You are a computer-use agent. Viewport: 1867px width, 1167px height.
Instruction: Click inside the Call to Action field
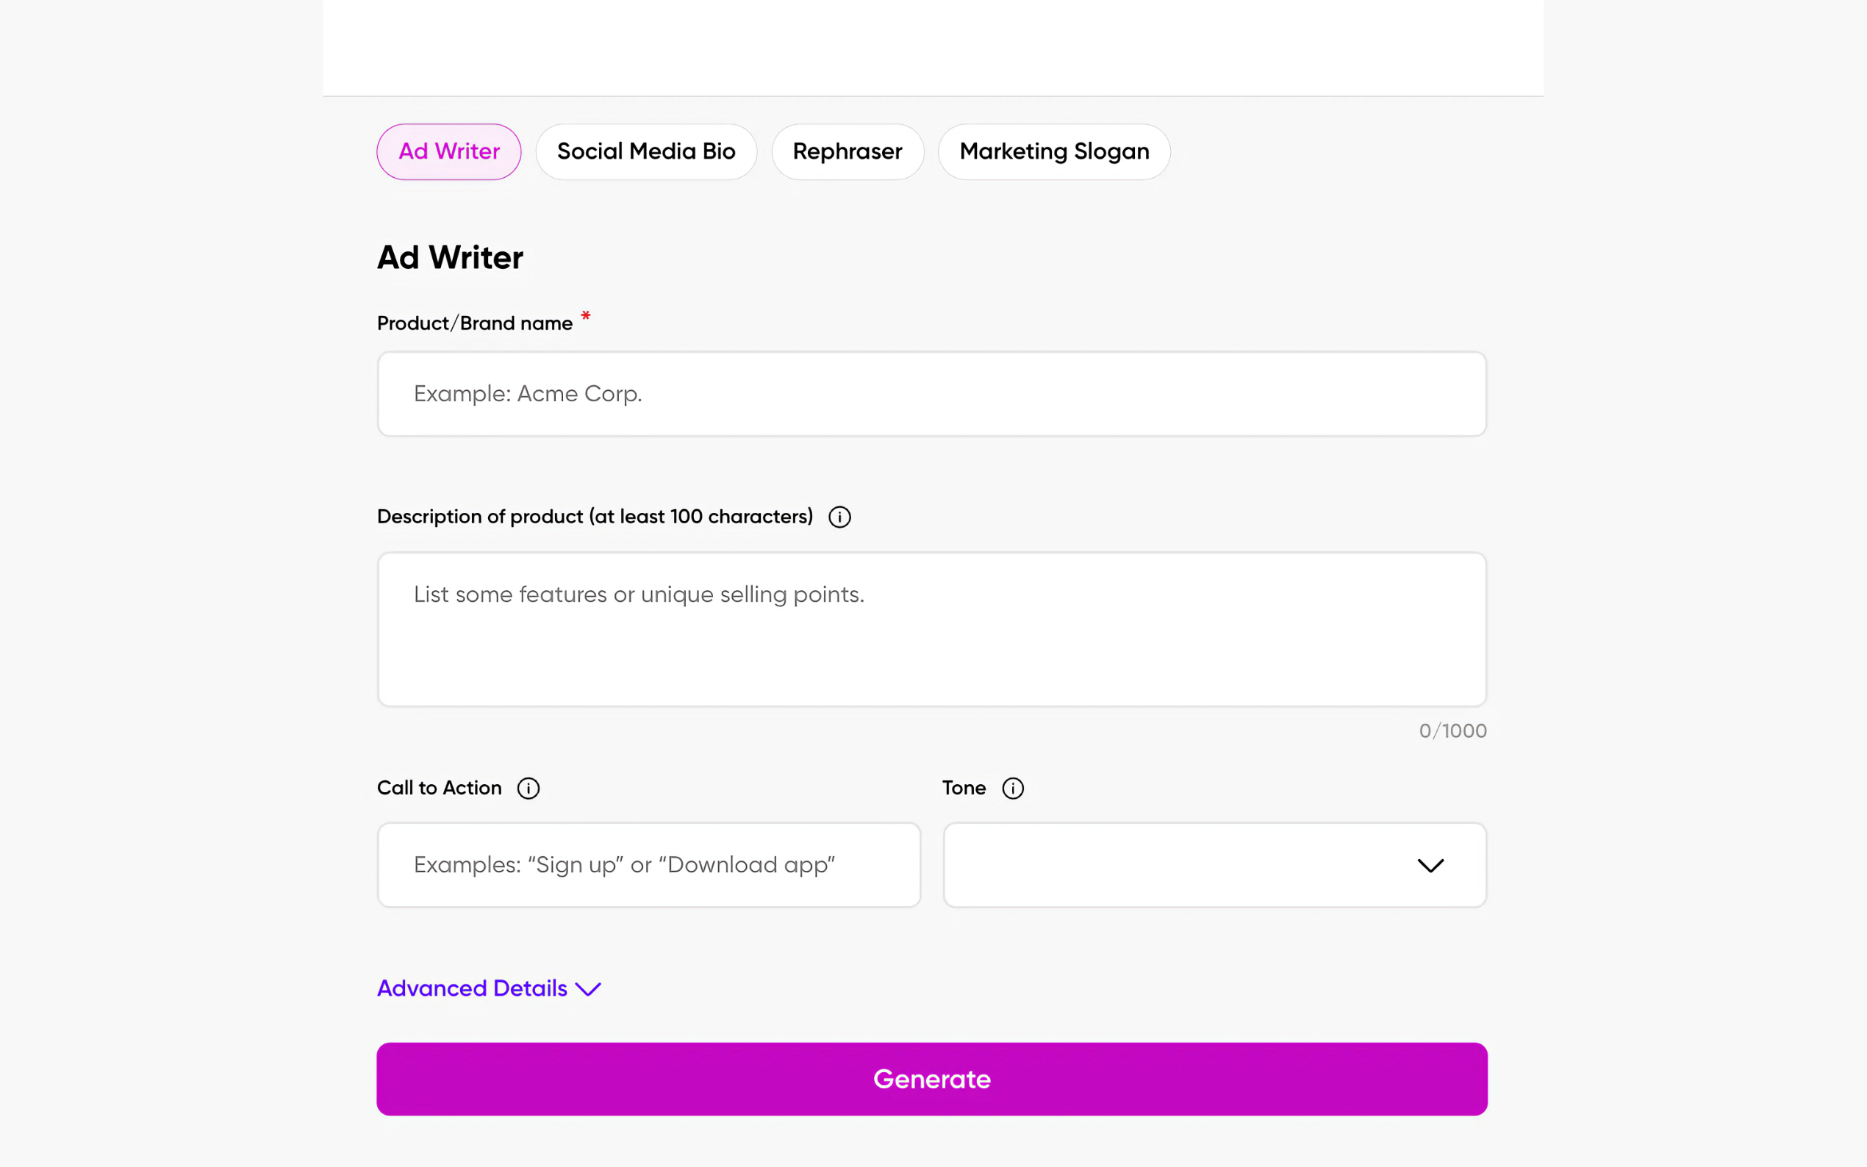tap(648, 864)
